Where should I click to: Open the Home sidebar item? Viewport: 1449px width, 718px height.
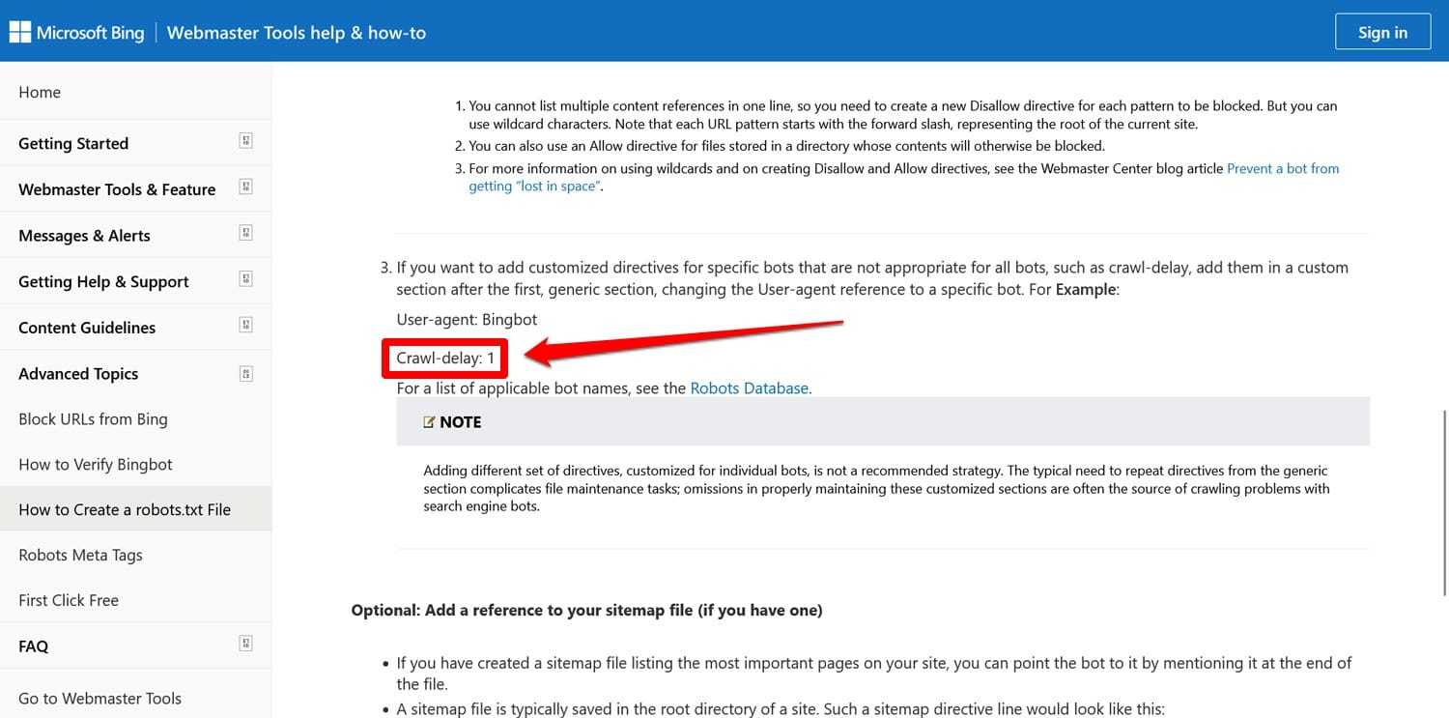(40, 92)
